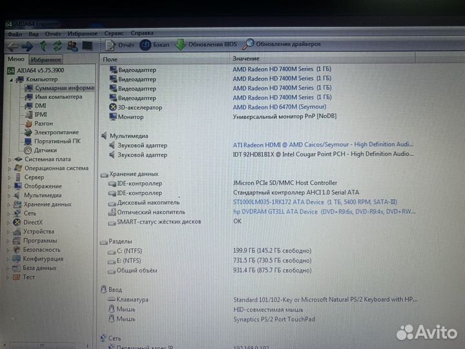Expand the Сервер node
The image size is (465, 349).
point(9,178)
